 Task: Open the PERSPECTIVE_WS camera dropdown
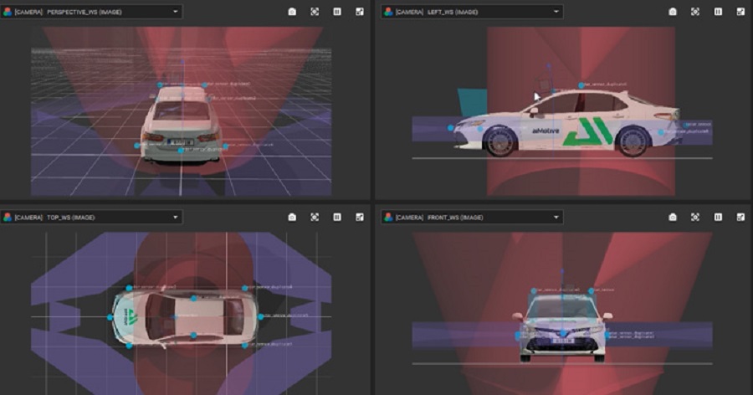tap(91, 12)
